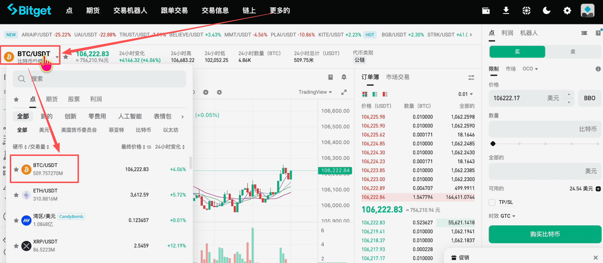Image resolution: width=603 pixels, height=263 pixels.
Task: Click the price alert bell icon
Action: point(344,77)
